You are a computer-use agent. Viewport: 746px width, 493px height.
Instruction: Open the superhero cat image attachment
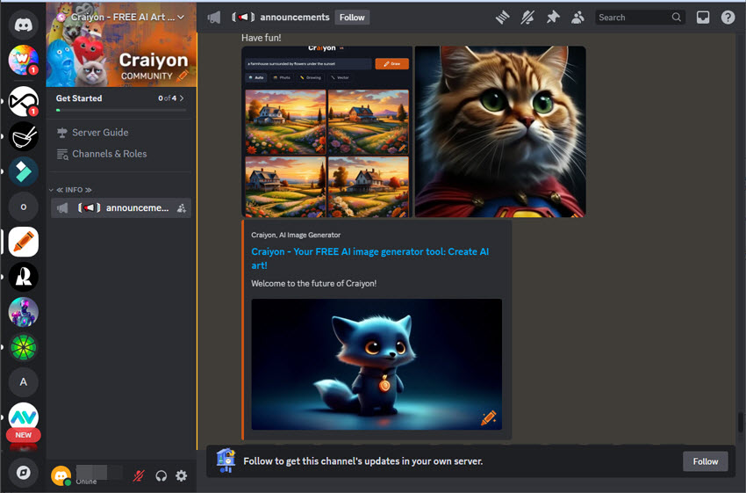pos(500,132)
